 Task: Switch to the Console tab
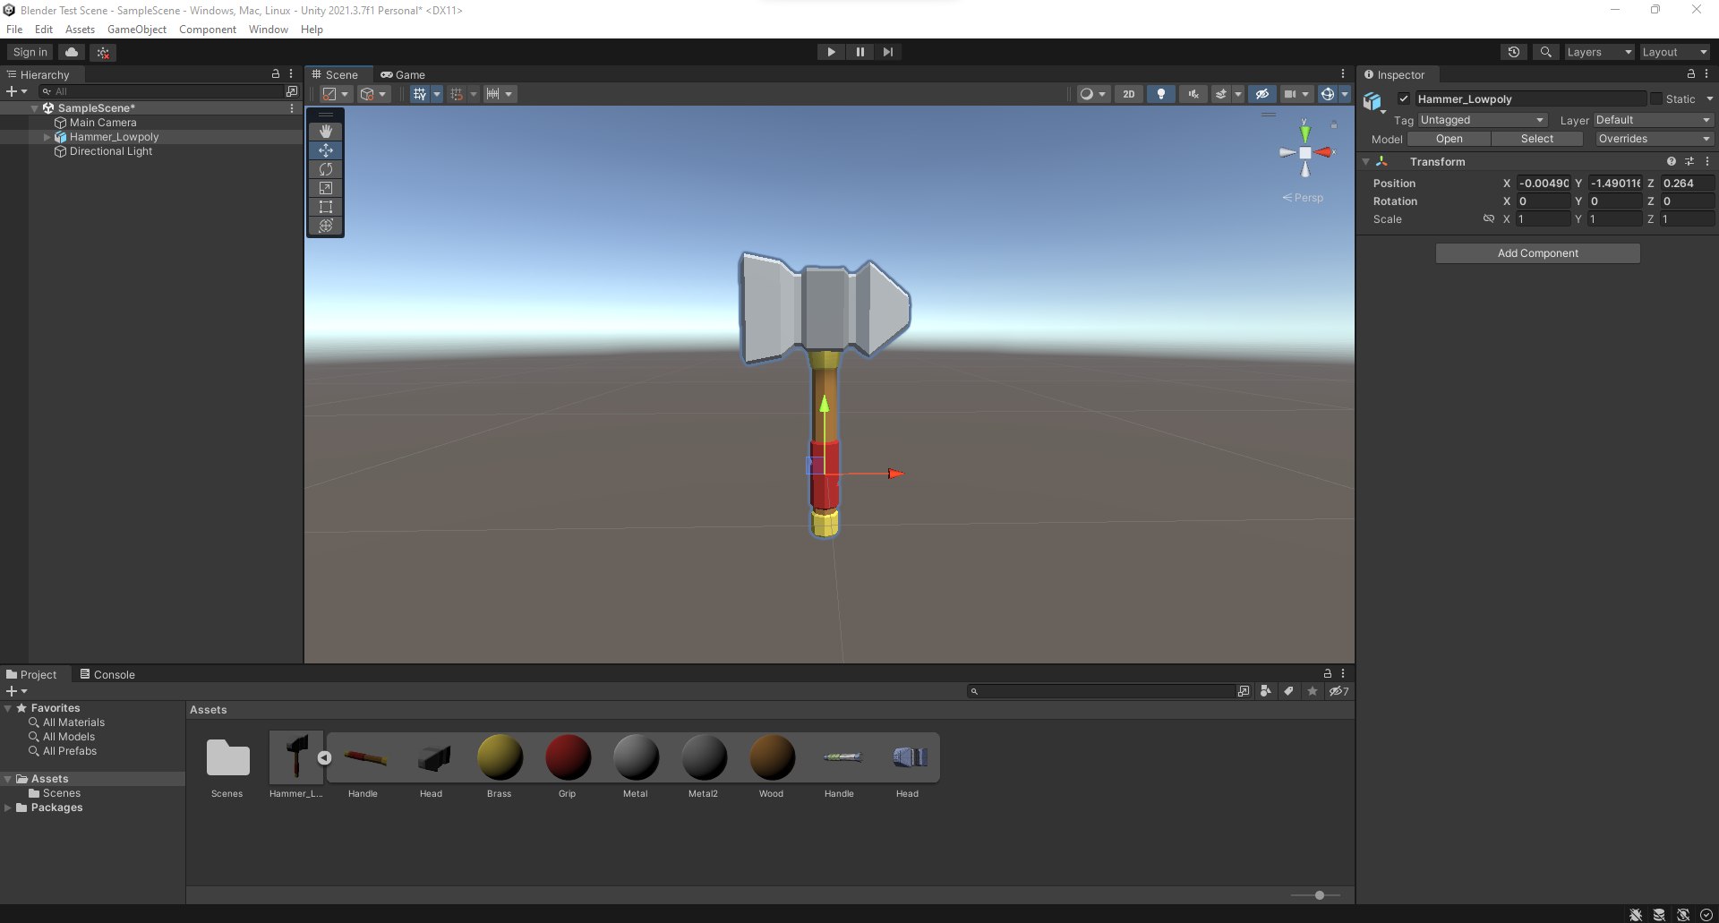pos(107,674)
